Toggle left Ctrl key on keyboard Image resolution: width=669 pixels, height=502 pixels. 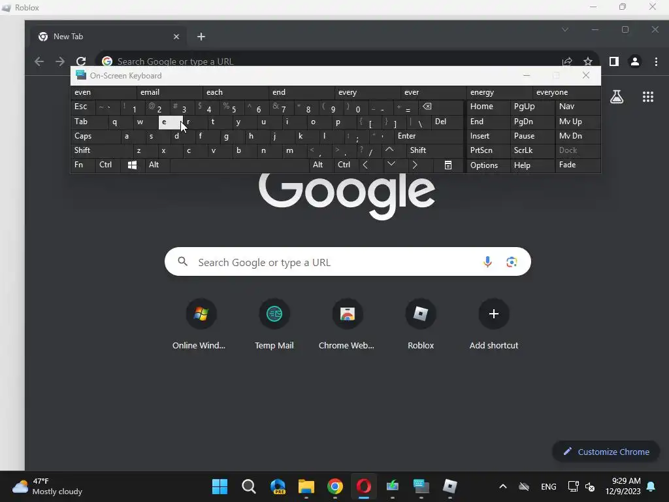[x=108, y=165]
